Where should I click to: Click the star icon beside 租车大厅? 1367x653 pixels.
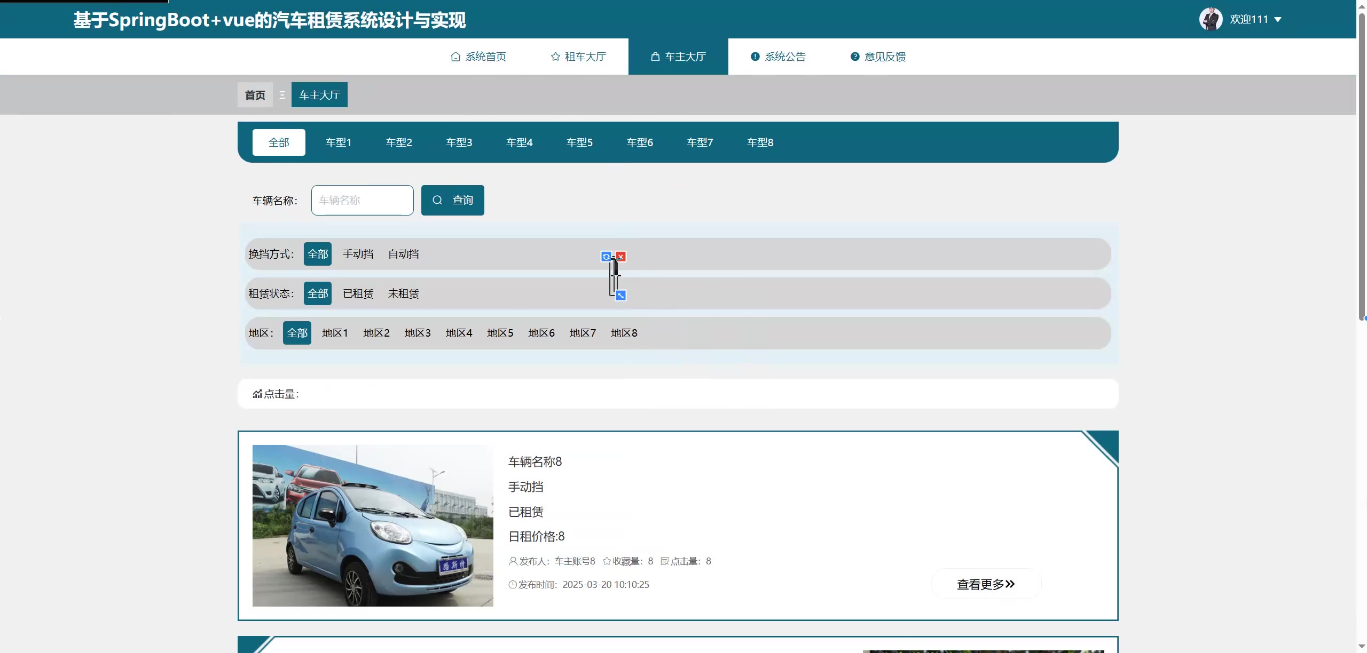pyautogui.click(x=555, y=57)
